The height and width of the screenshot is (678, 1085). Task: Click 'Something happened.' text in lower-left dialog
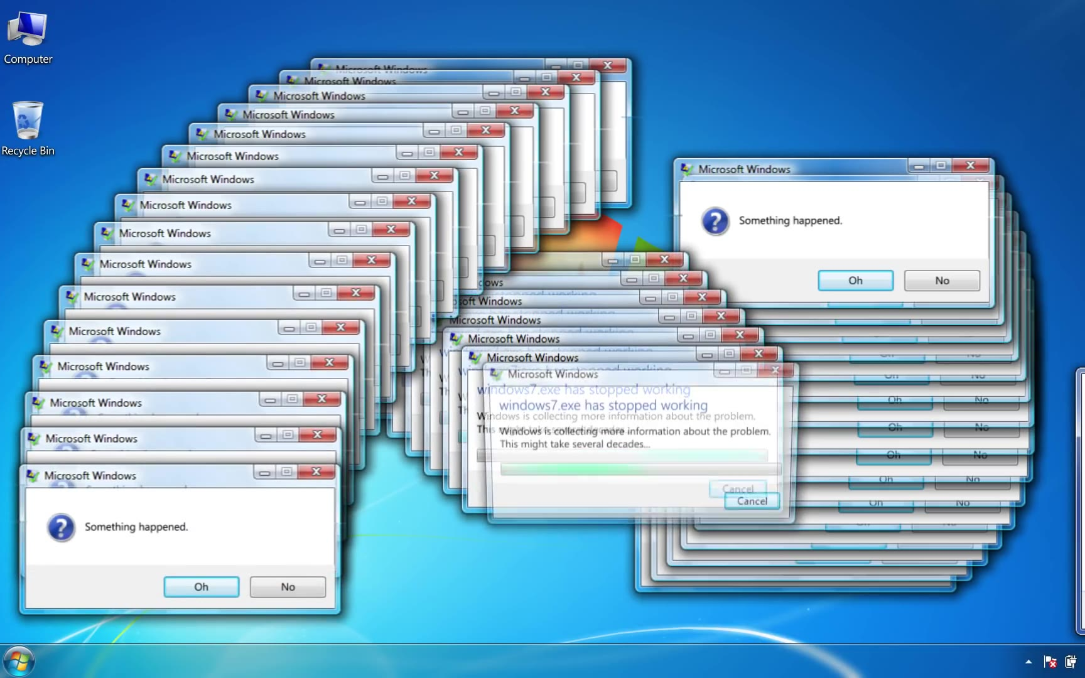coord(136,527)
